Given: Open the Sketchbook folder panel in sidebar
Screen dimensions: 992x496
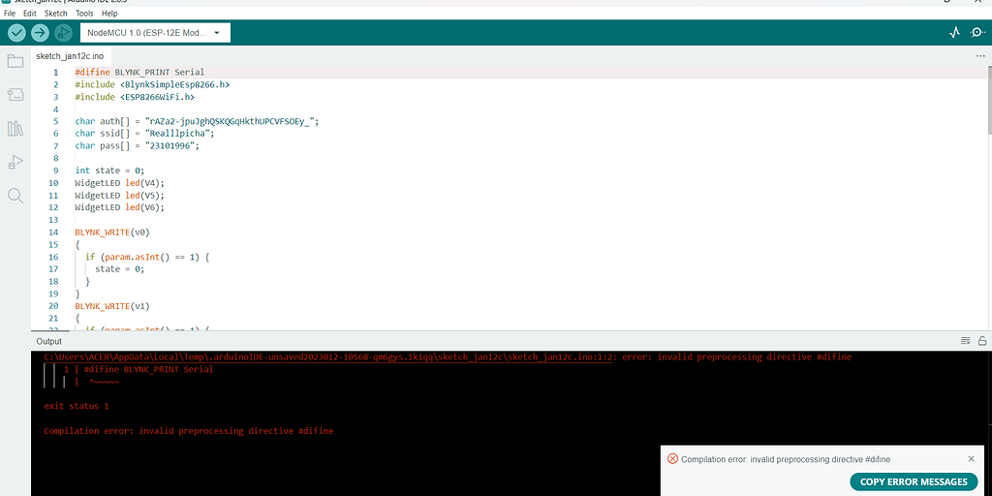Looking at the screenshot, I should coord(15,62).
